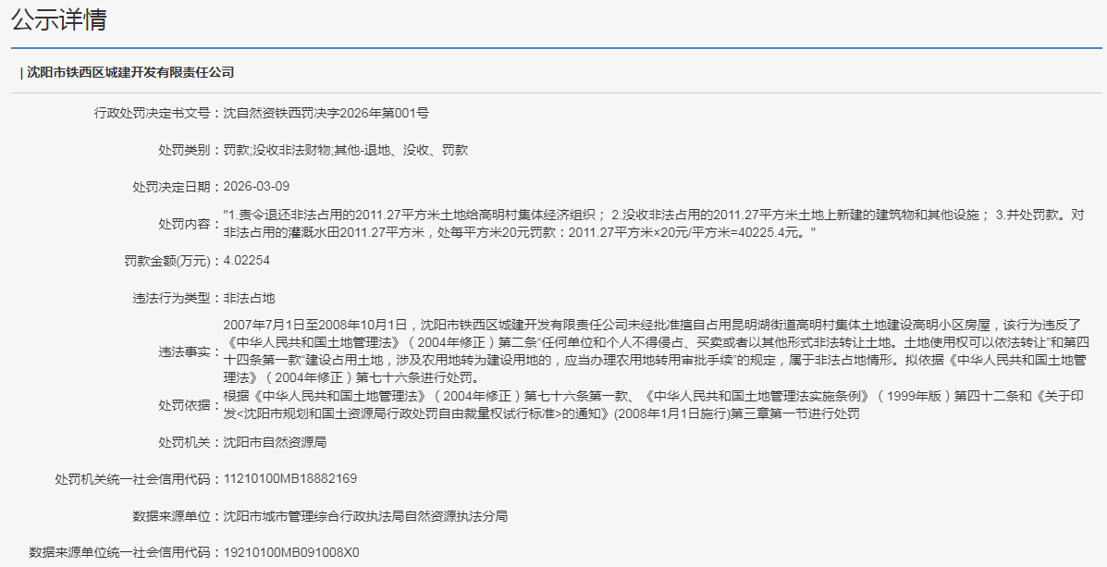This screenshot has height=567, width=1107.
Task: Click the 公示详情 page heading
Action: point(58,21)
